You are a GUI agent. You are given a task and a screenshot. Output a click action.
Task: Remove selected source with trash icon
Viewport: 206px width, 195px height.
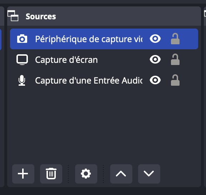click(x=51, y=174)
